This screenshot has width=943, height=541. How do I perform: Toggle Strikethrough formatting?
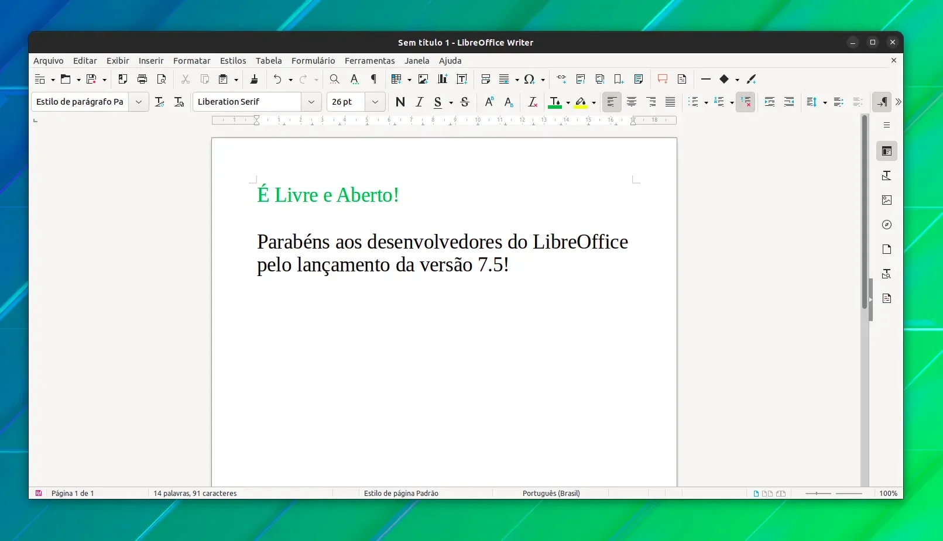point(465,102)
